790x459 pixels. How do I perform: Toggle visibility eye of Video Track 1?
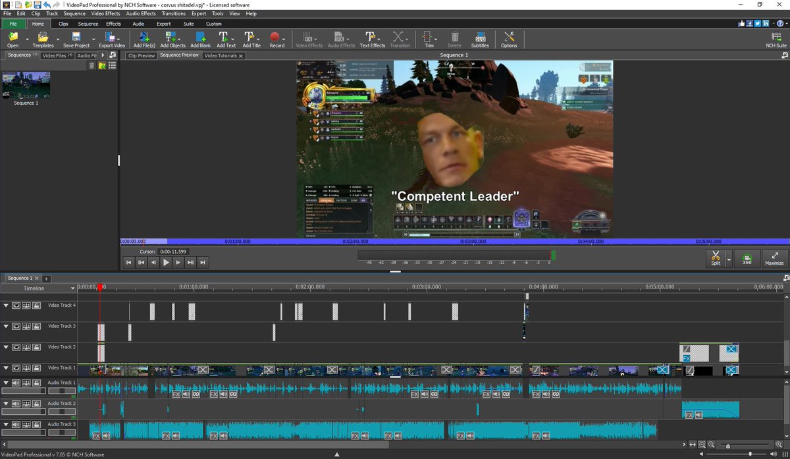[16, 368]
